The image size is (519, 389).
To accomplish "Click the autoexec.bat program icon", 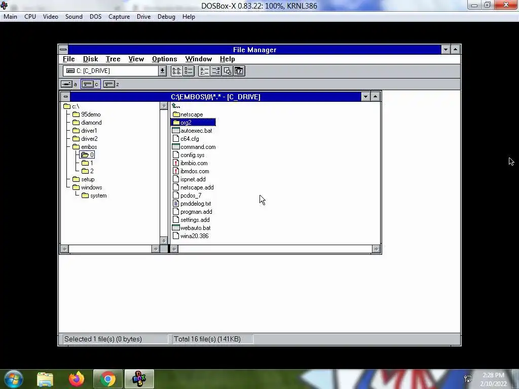I will [176, 131].
